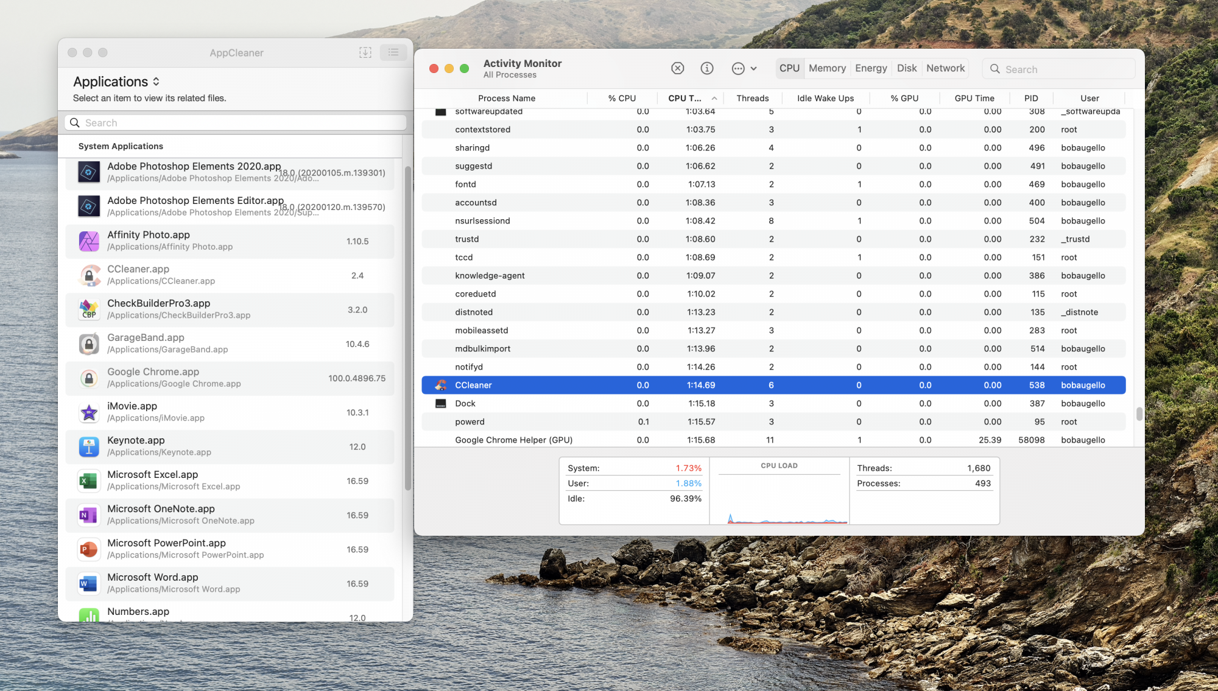Click the CCleaner.app icon in AppCleaner
1218x691 pixels.
tap(89, 275)
